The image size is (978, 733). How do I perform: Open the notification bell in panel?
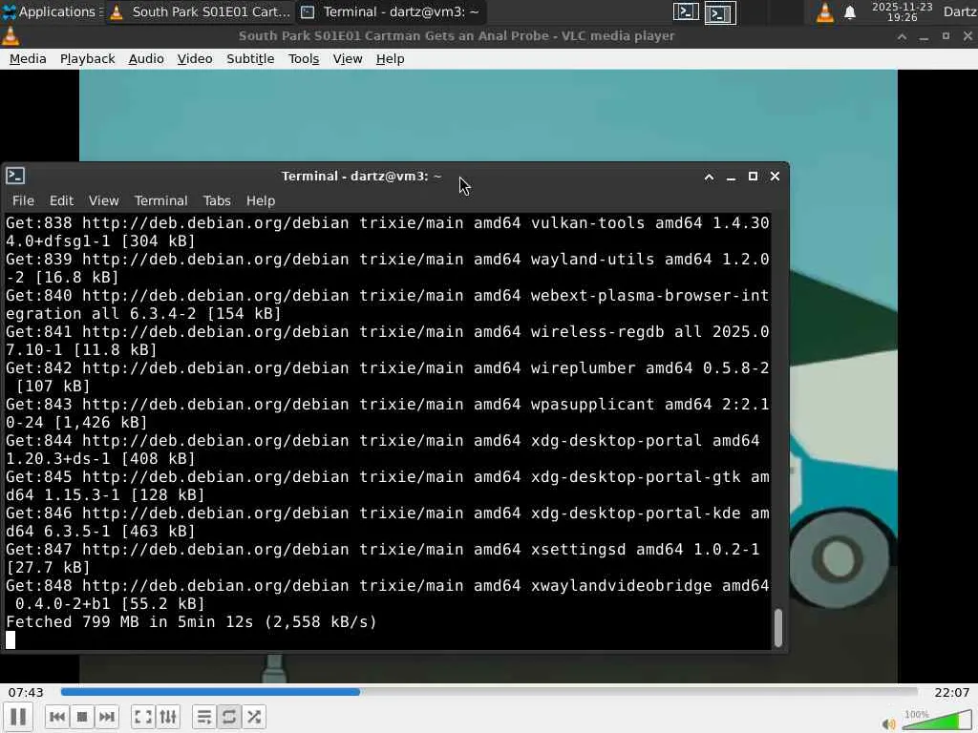coord(849,12)
